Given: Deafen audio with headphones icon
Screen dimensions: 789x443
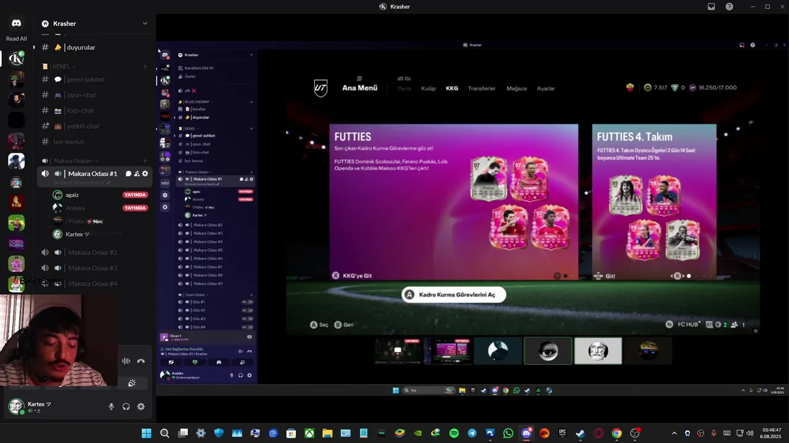Looking at the screenshot, I should click(126, 407).
